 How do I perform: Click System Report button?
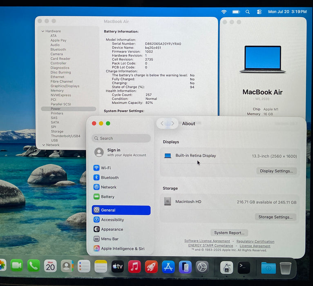pos(229,233)
